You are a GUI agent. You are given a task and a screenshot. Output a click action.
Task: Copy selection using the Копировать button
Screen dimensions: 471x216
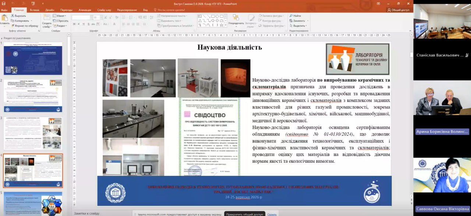click(x=20, y=21)
